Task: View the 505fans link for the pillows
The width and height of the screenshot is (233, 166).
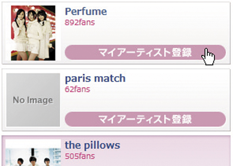Action: click(80, 156)
